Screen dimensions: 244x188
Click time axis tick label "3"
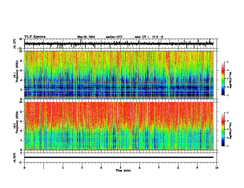[x=82, y=168]
